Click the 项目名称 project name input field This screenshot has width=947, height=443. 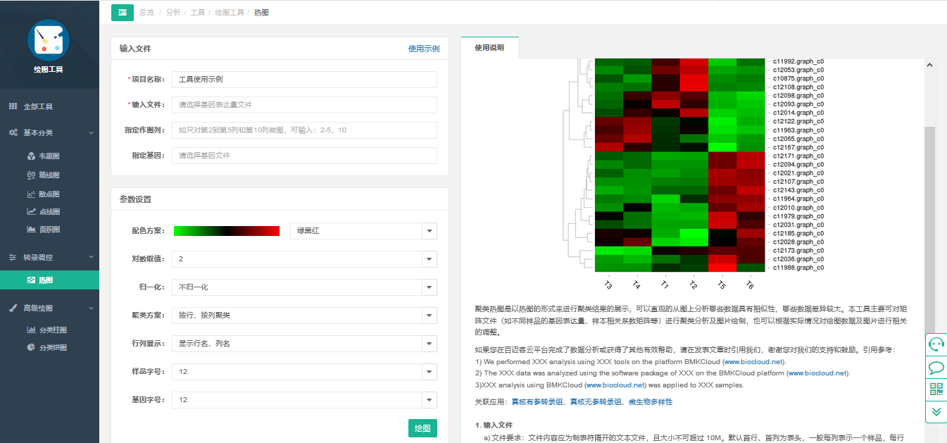tap(304, 80)
